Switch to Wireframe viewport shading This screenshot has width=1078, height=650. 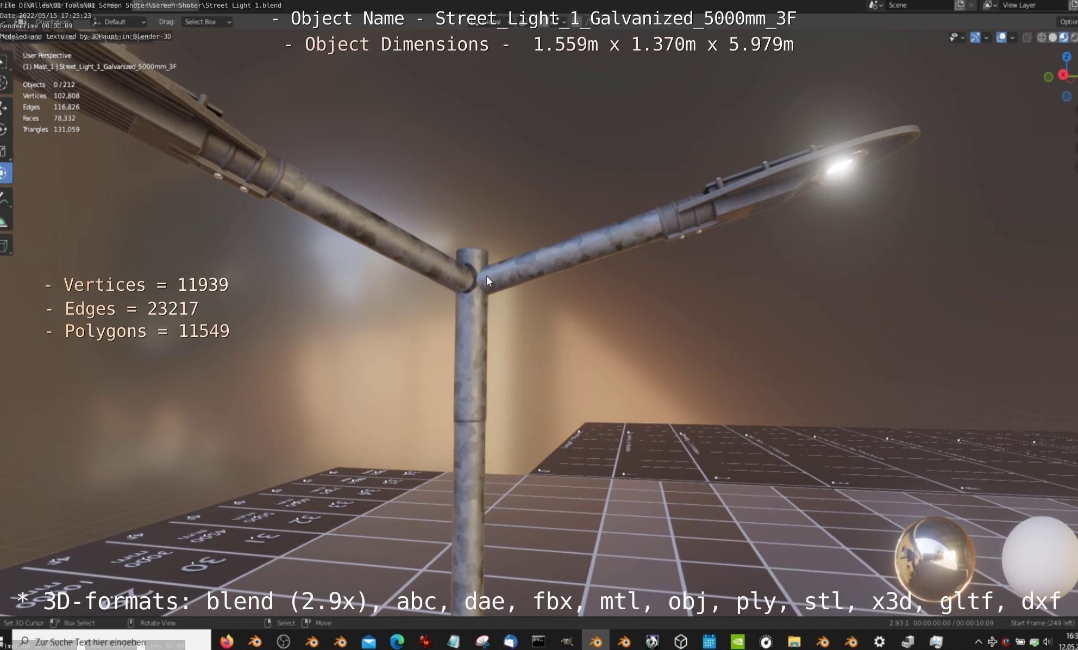pos(1042,37)
